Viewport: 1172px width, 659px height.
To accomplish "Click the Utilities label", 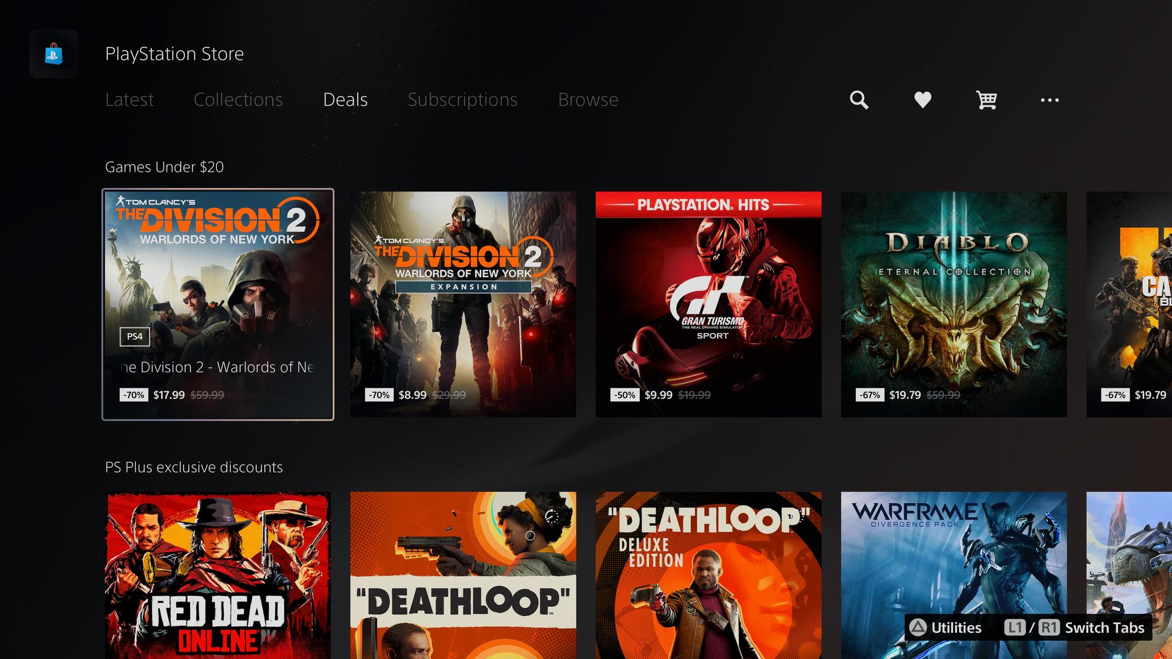I will (x=956, y=628).
